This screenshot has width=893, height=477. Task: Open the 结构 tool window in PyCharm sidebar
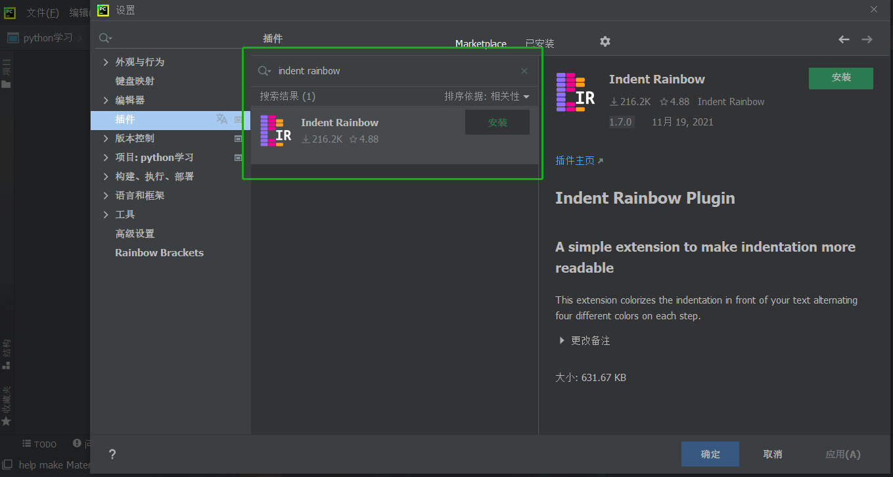pyautogui.click(x=6, y=354)
